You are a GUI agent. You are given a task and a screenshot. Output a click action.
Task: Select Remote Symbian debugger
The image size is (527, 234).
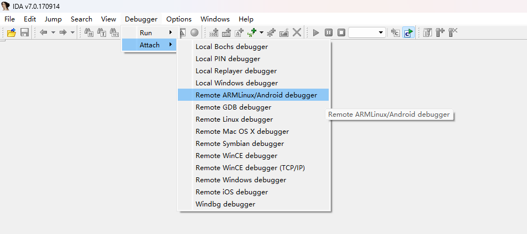tap(254, 143)
